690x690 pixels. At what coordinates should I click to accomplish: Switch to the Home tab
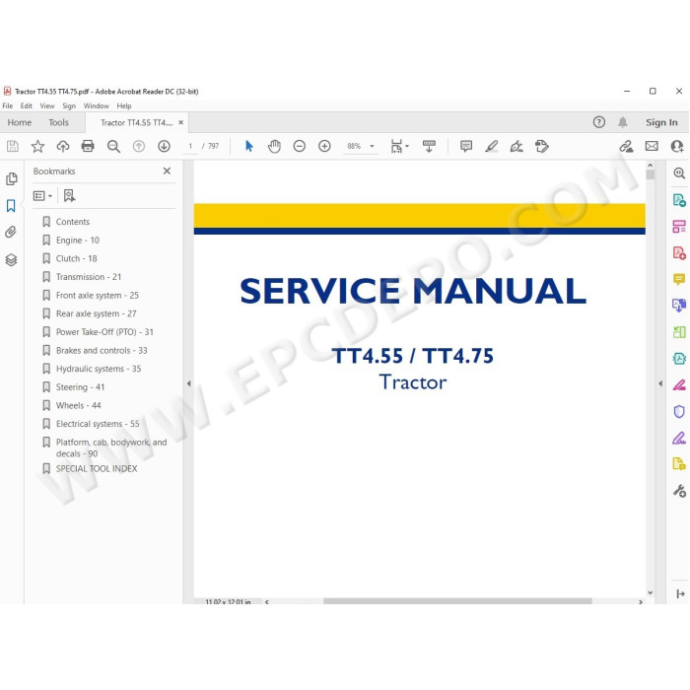(20, 122)
